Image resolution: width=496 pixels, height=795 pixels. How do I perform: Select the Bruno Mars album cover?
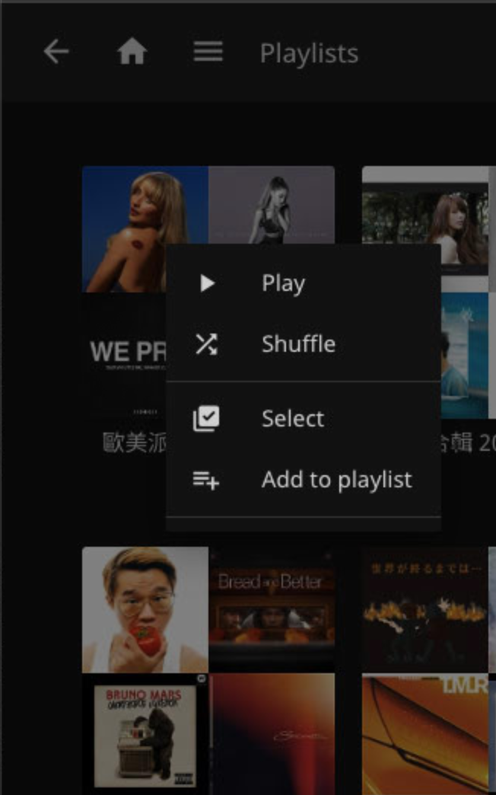point(145,731)
